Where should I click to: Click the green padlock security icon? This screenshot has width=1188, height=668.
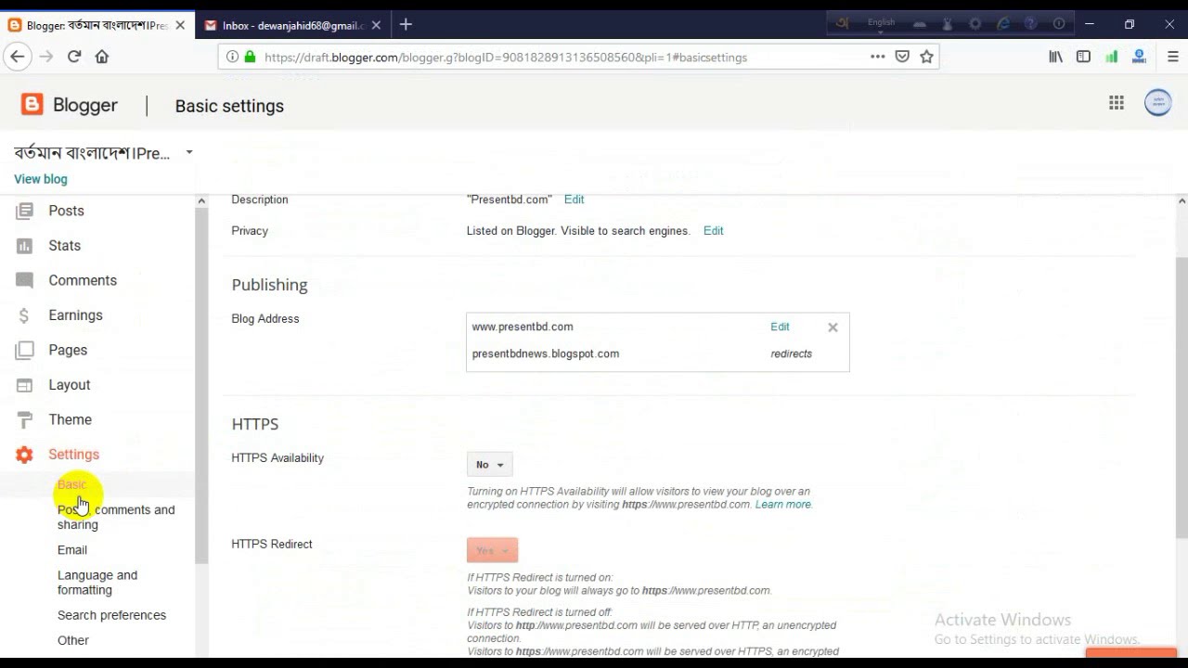pos(250,57)
